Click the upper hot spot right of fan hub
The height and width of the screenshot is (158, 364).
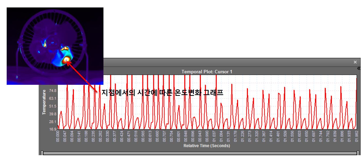point(64,48)
